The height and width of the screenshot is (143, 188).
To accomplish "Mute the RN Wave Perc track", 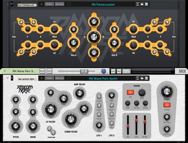I will click(42, 71).
